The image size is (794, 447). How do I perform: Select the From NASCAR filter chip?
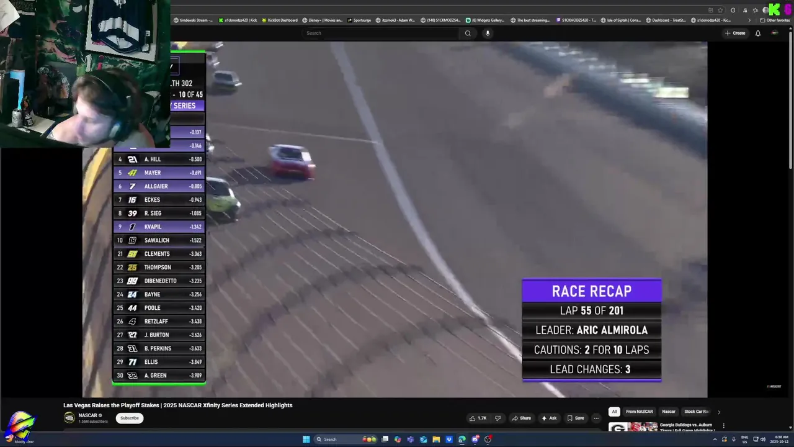[x=640, y=412]
